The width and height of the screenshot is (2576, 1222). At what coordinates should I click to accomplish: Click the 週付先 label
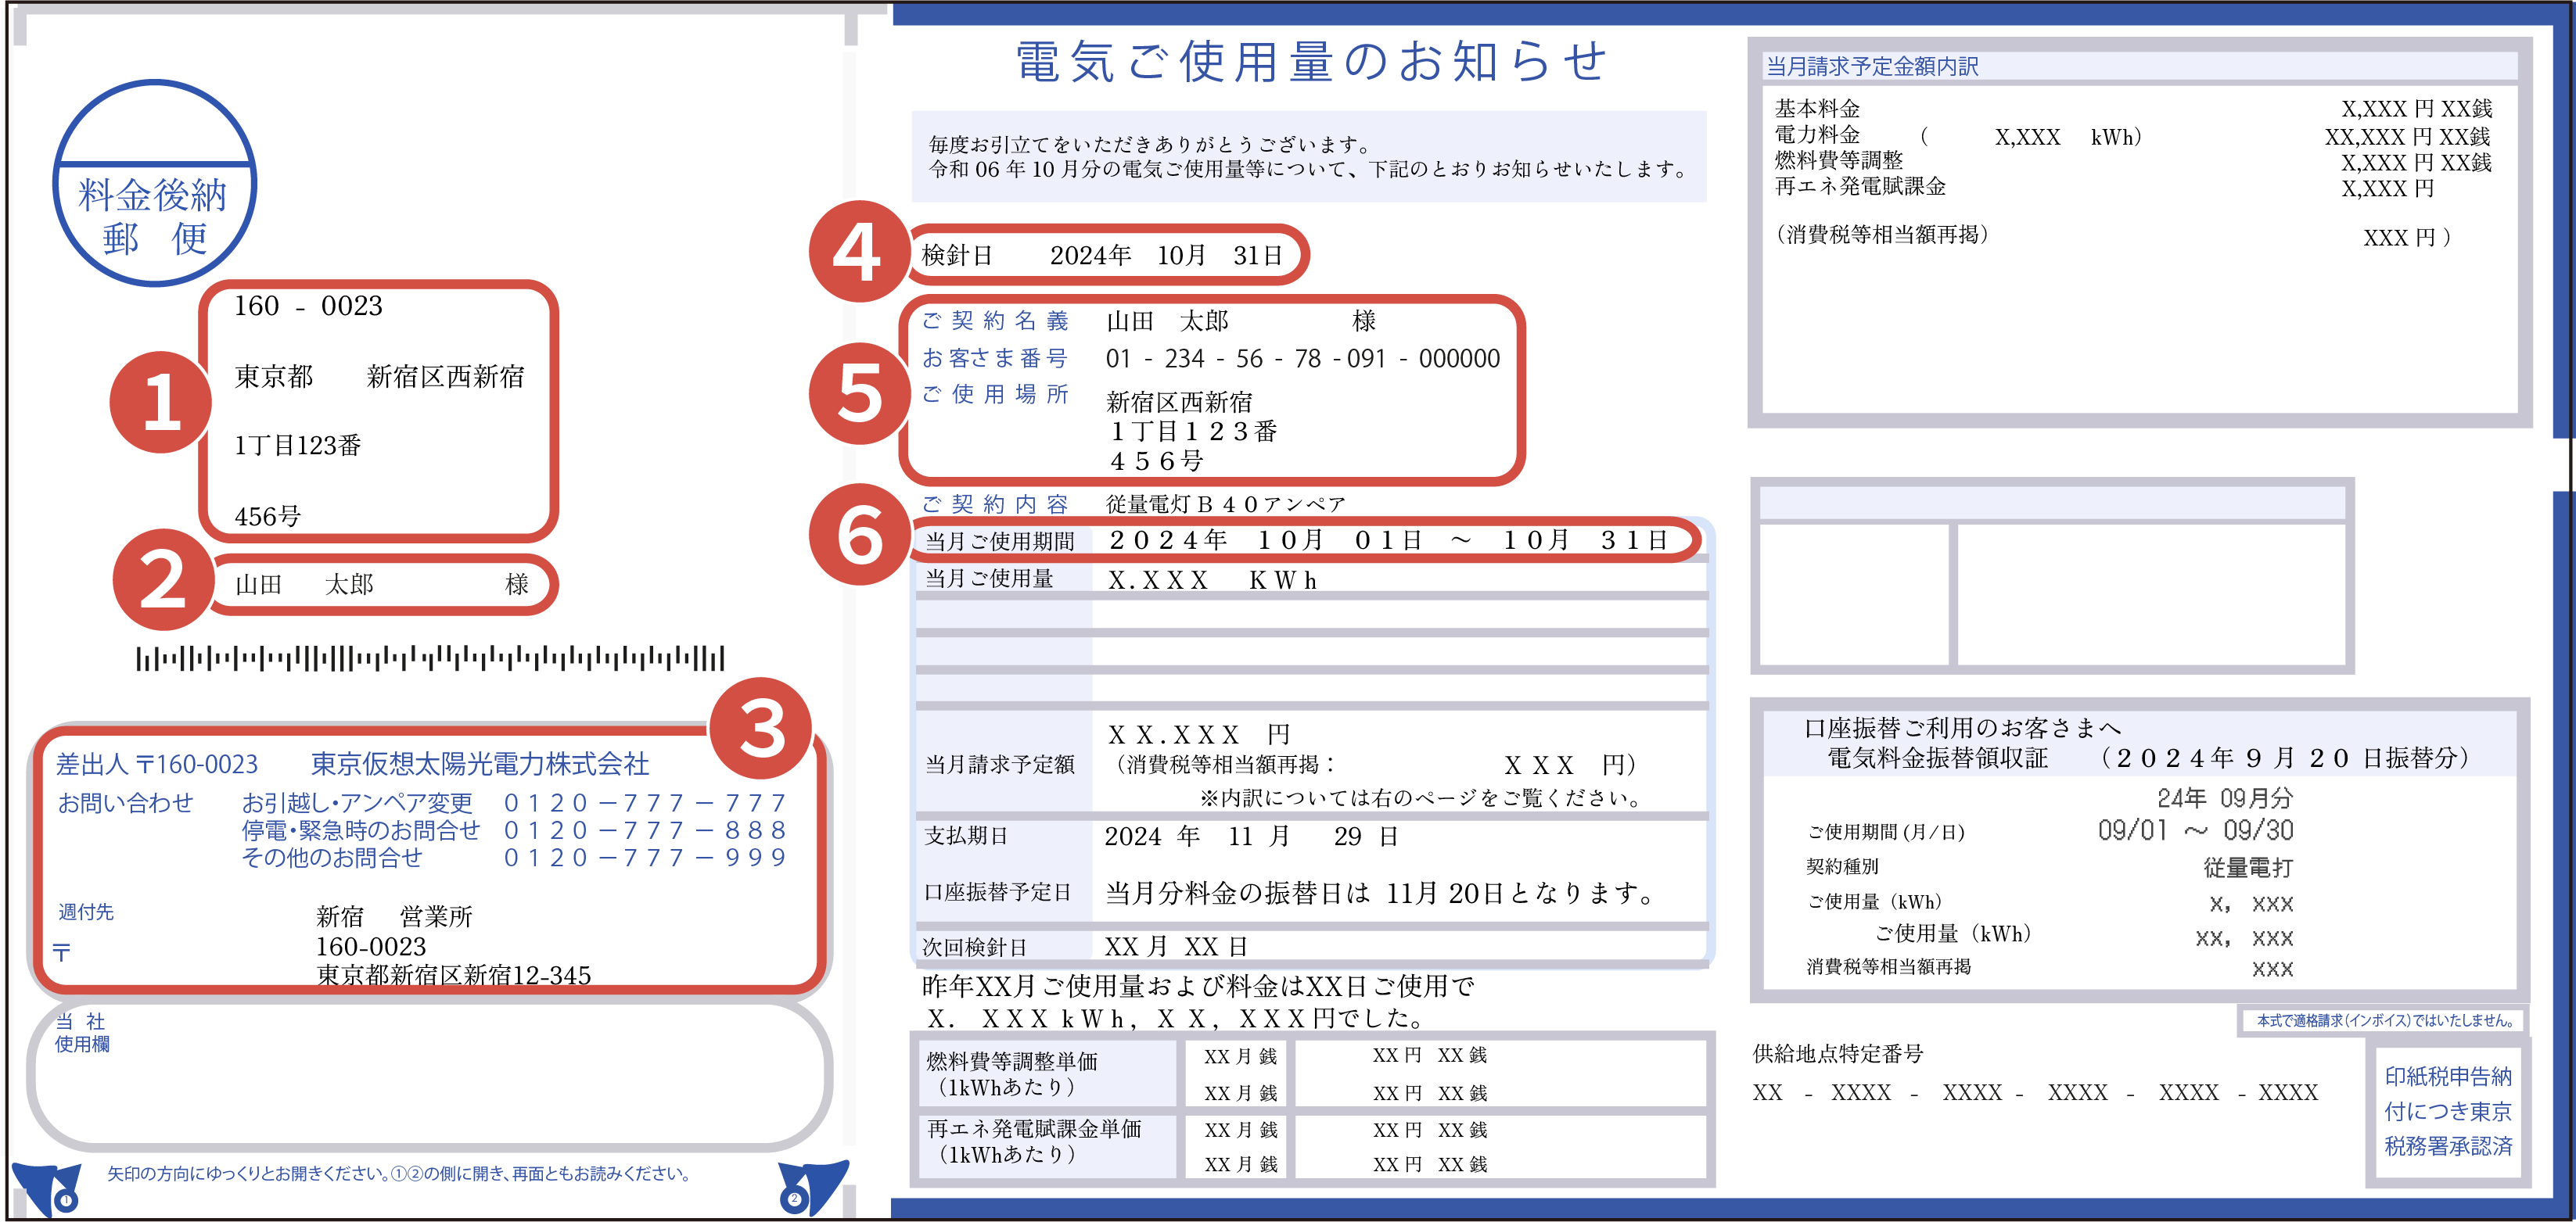coord(86,912)
